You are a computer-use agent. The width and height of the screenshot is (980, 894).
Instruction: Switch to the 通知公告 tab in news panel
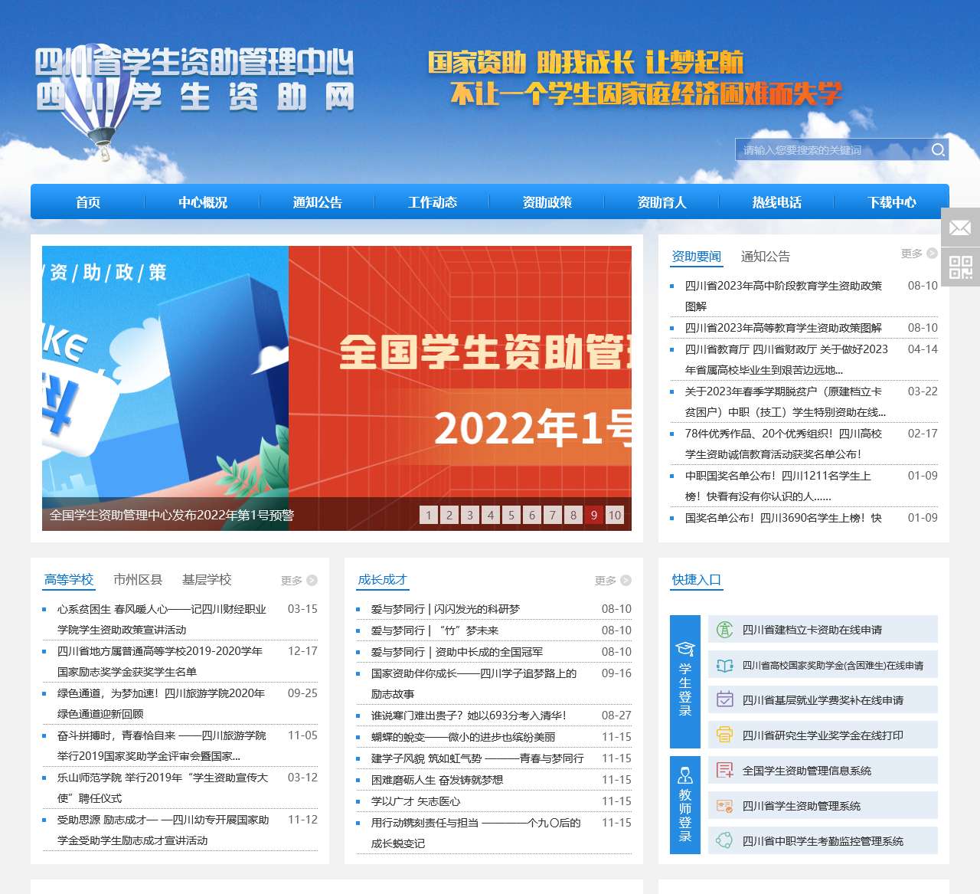[766, 257]
